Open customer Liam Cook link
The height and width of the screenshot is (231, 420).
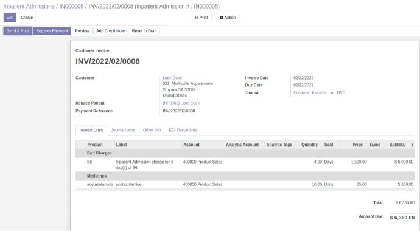click(172, 78)
